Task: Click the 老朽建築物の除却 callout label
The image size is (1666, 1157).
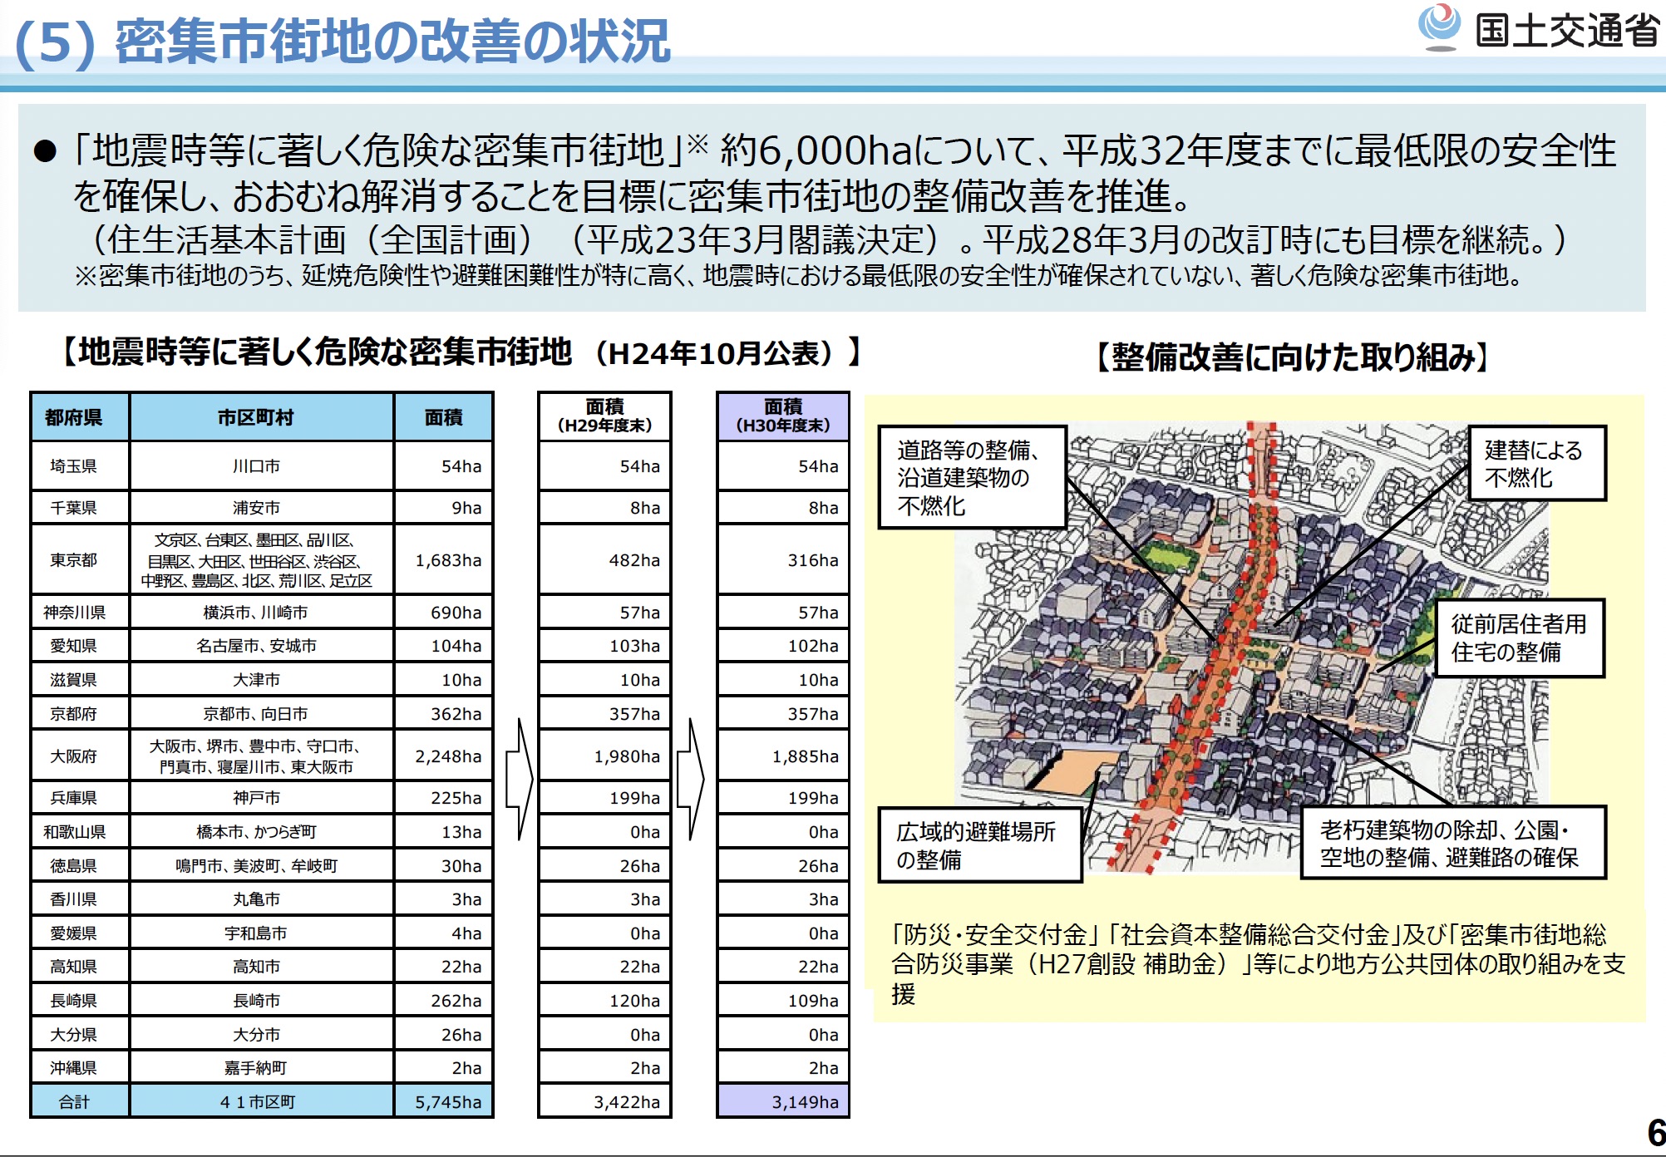Action: (x=1453, y=843)
